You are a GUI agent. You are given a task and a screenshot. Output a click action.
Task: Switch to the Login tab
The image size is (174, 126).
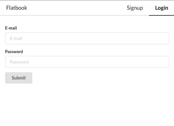click(161, 8)
